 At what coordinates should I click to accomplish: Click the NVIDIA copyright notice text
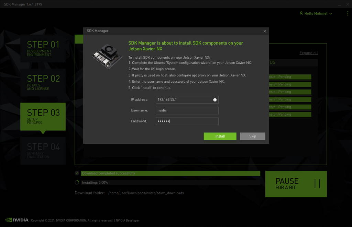(x=72, y=220)
